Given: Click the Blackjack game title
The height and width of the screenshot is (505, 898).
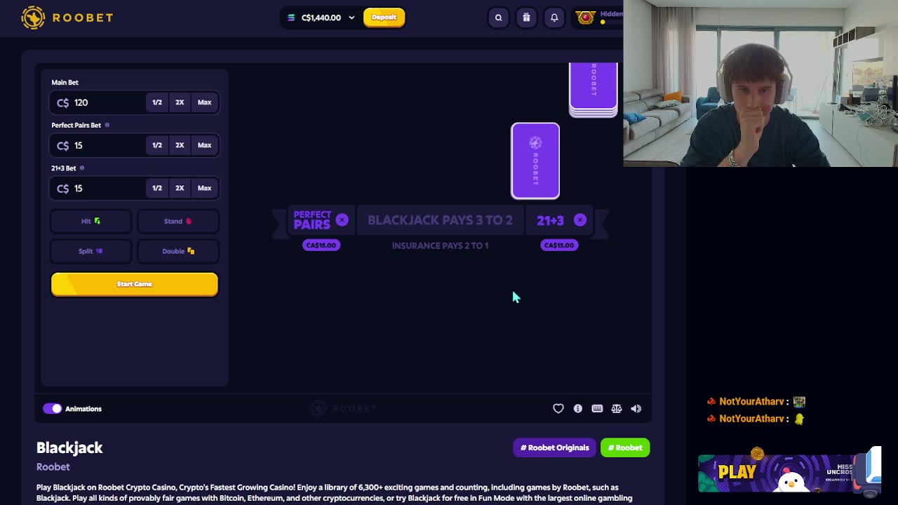Looking at the screenshot, I should point(69,447).
